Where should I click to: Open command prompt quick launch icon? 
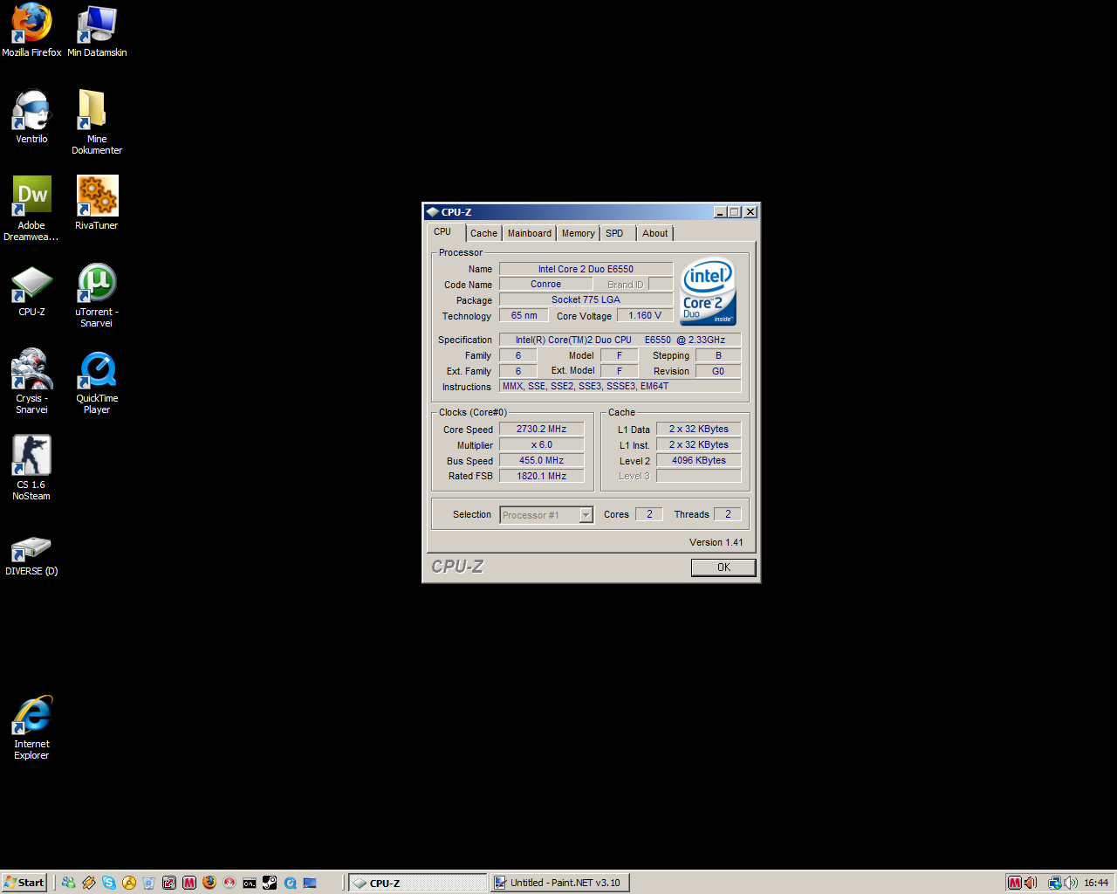point(250,883)
